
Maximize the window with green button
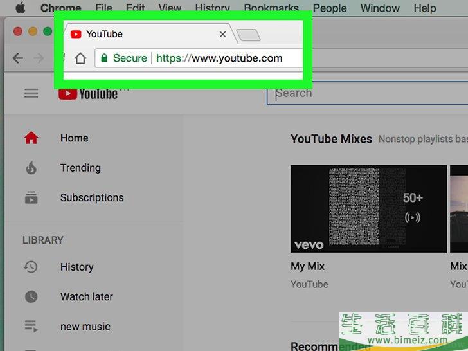[48, 32]
